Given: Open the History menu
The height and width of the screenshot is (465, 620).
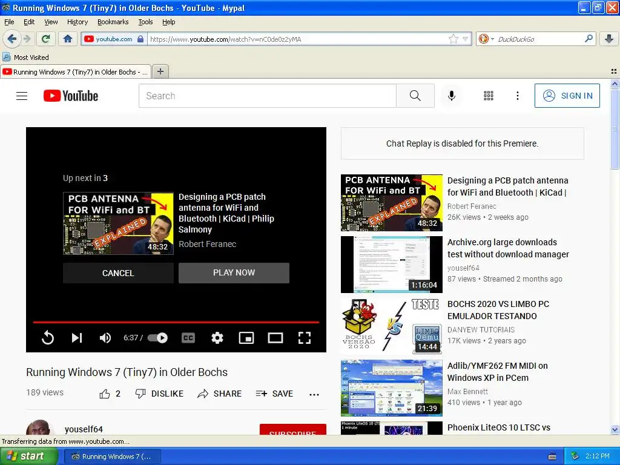Looking at the screenshot, I should [x=77, y=22].
